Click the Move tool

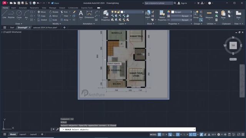coord(42,12)
